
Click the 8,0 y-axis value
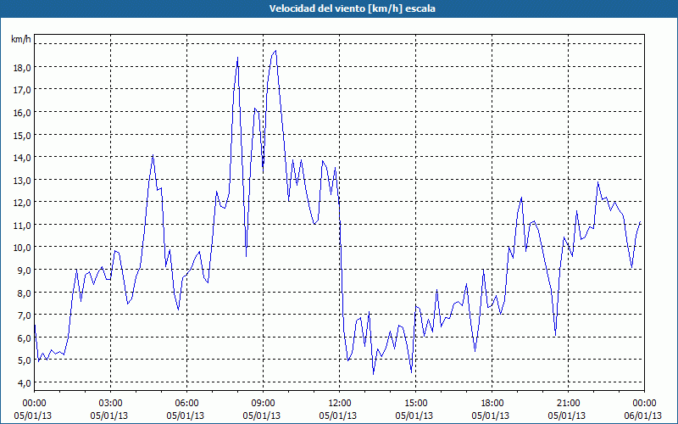pyautogui.click(x=25, y=293)
